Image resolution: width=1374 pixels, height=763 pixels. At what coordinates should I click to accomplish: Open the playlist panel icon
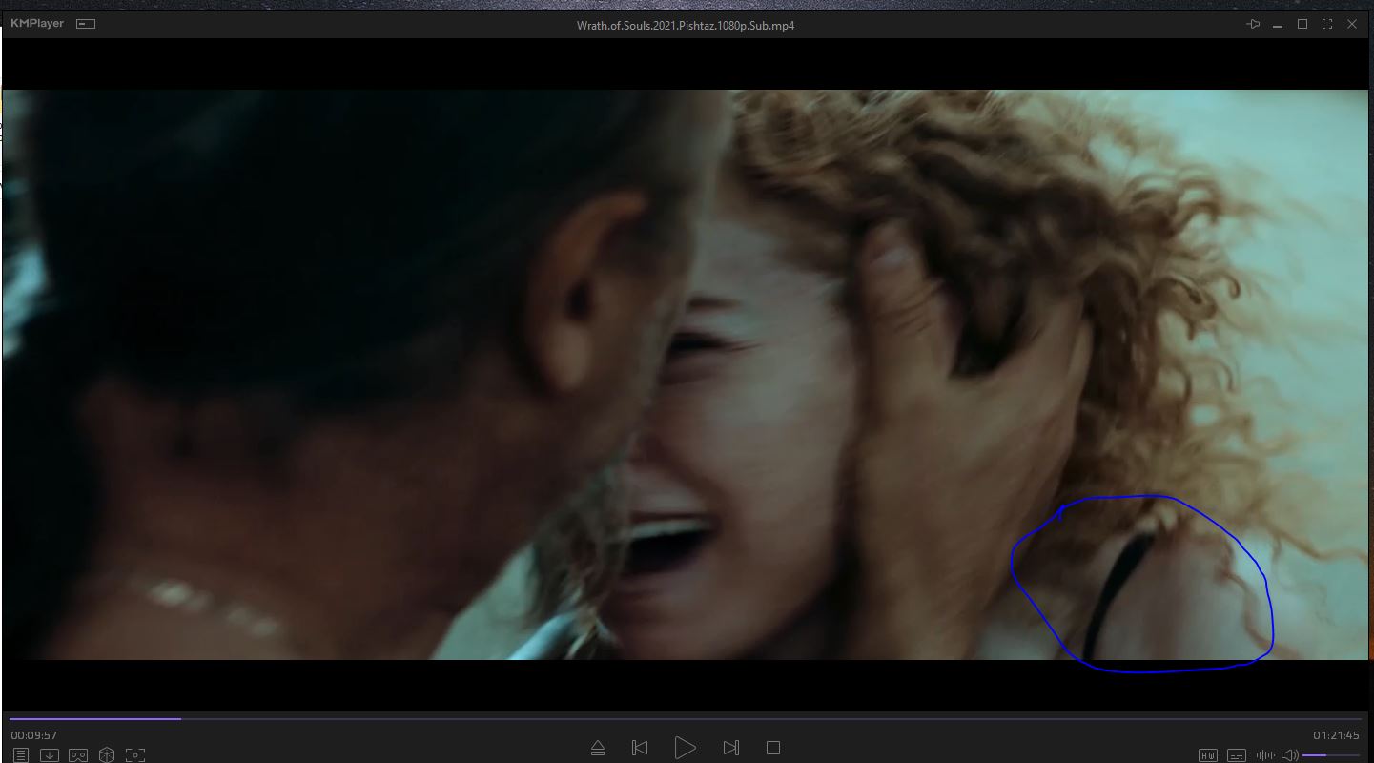click(x=20, y=754)
